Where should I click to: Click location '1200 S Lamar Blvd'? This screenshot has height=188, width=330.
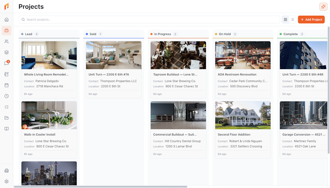[x=179, y=146]
